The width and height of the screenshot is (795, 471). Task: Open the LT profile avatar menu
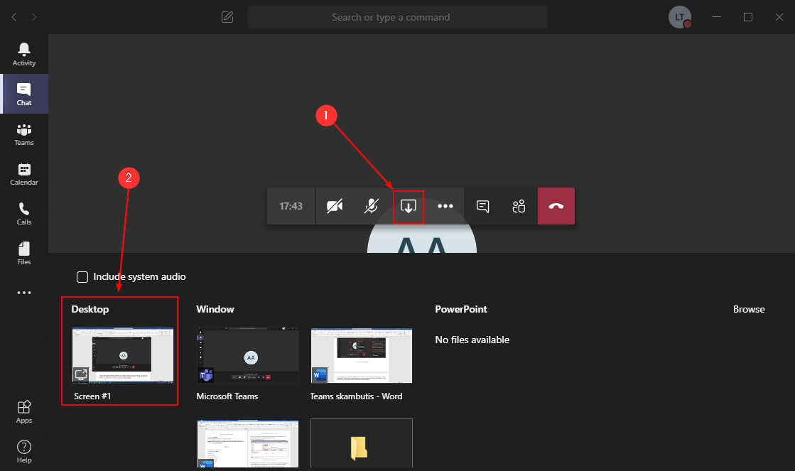[679, 17]
